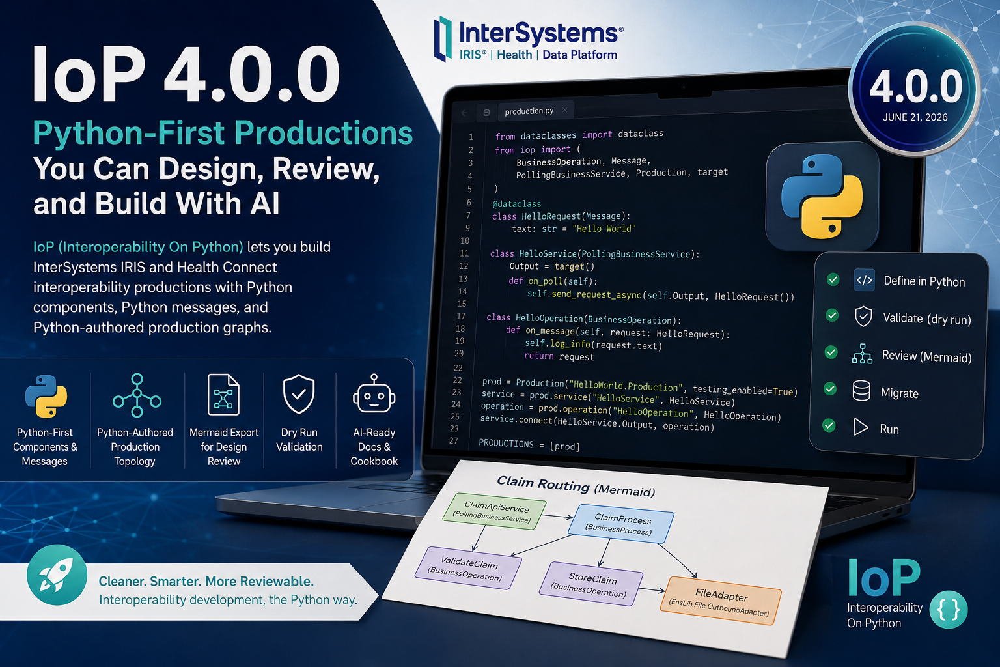Click the large "IoP 4.0.0" headline

[x=187, y=74]
